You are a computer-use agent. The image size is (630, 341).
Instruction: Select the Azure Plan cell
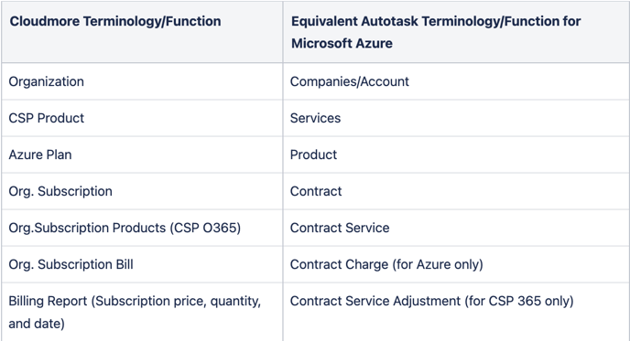[142, 155]
